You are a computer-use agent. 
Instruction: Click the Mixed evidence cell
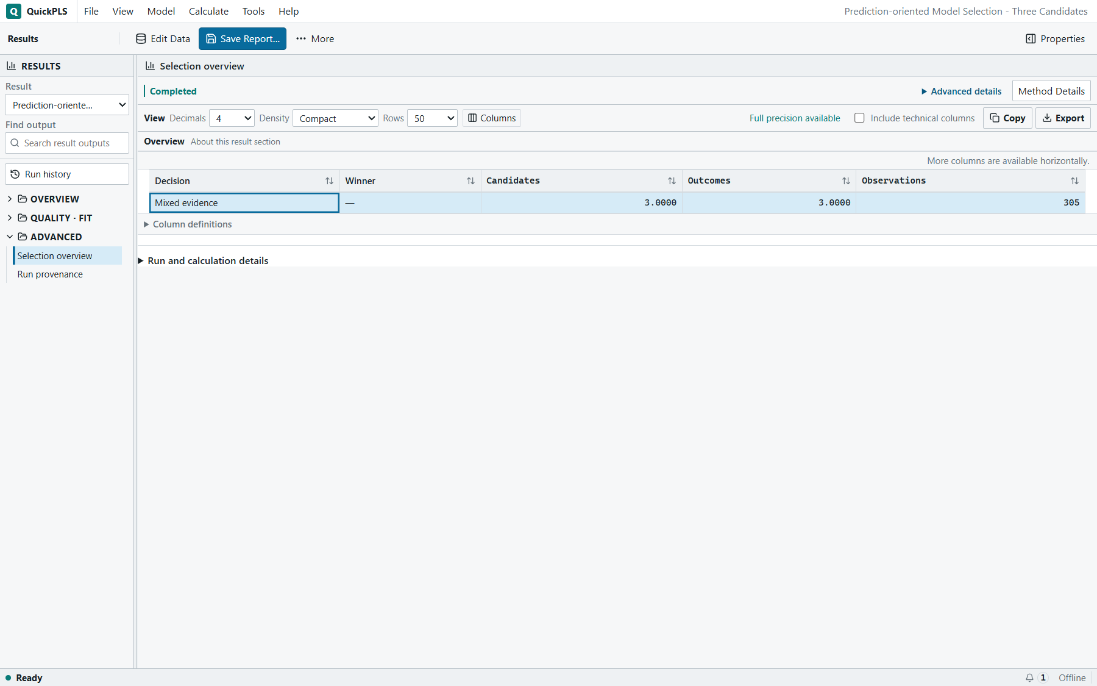pos(244,202)
